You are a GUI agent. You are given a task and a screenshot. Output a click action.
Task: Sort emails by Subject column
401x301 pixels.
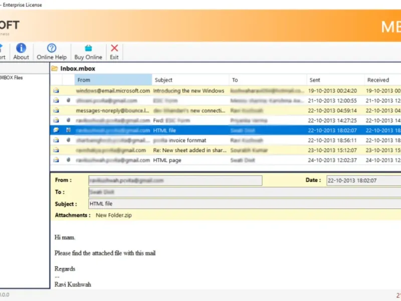(x=190, y=80)
